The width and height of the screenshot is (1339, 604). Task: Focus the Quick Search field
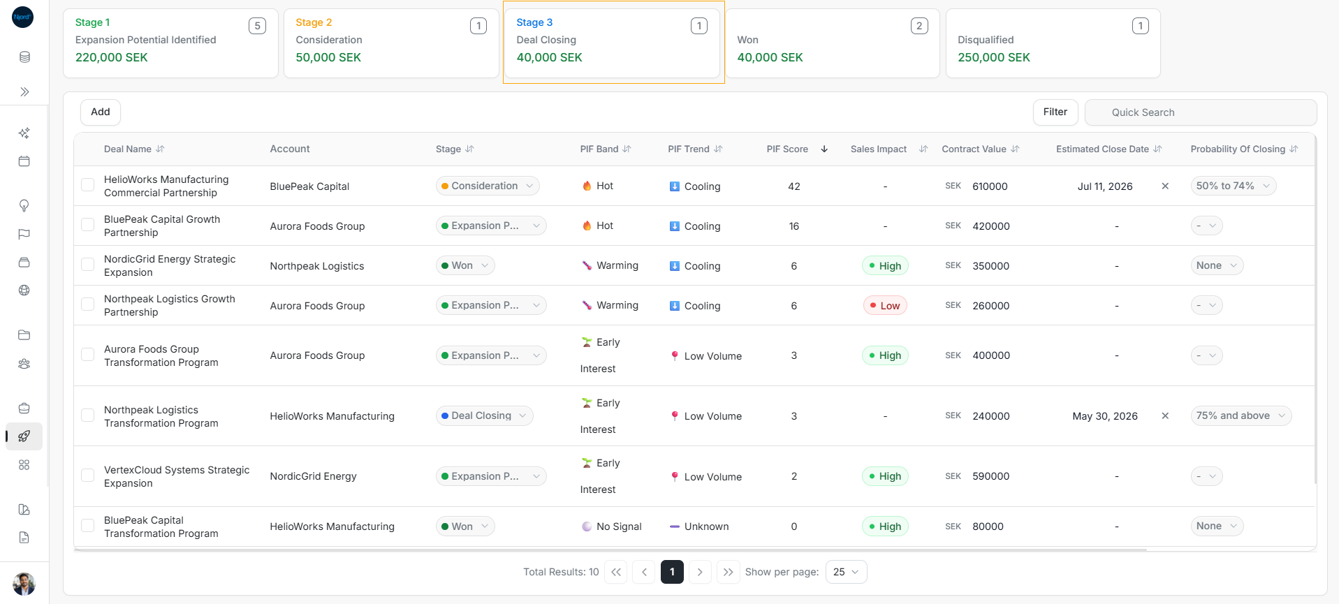[1200, 112]
